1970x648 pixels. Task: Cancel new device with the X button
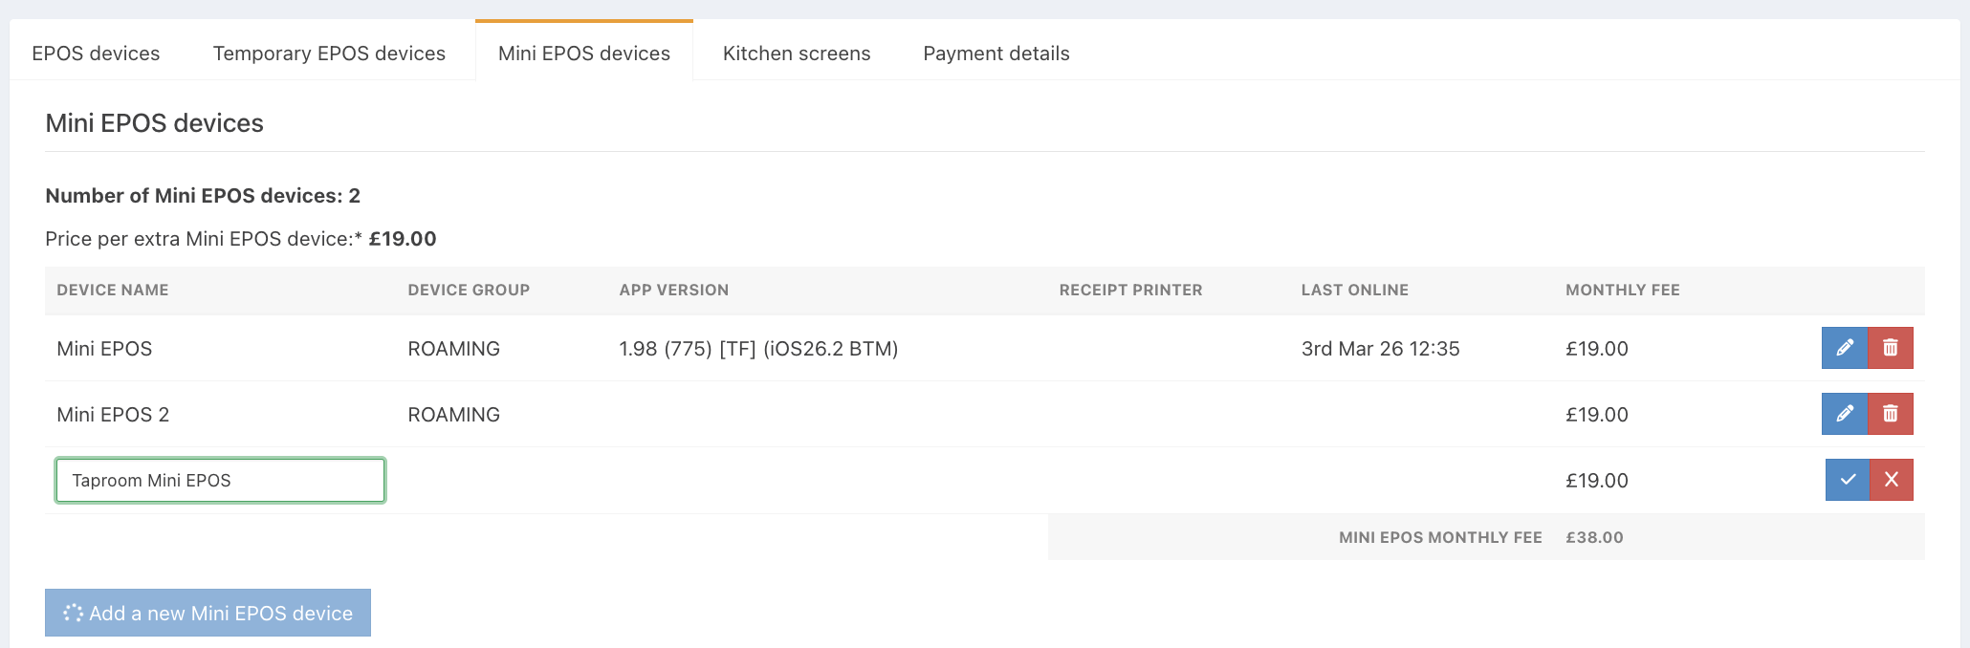[1892, 480]
